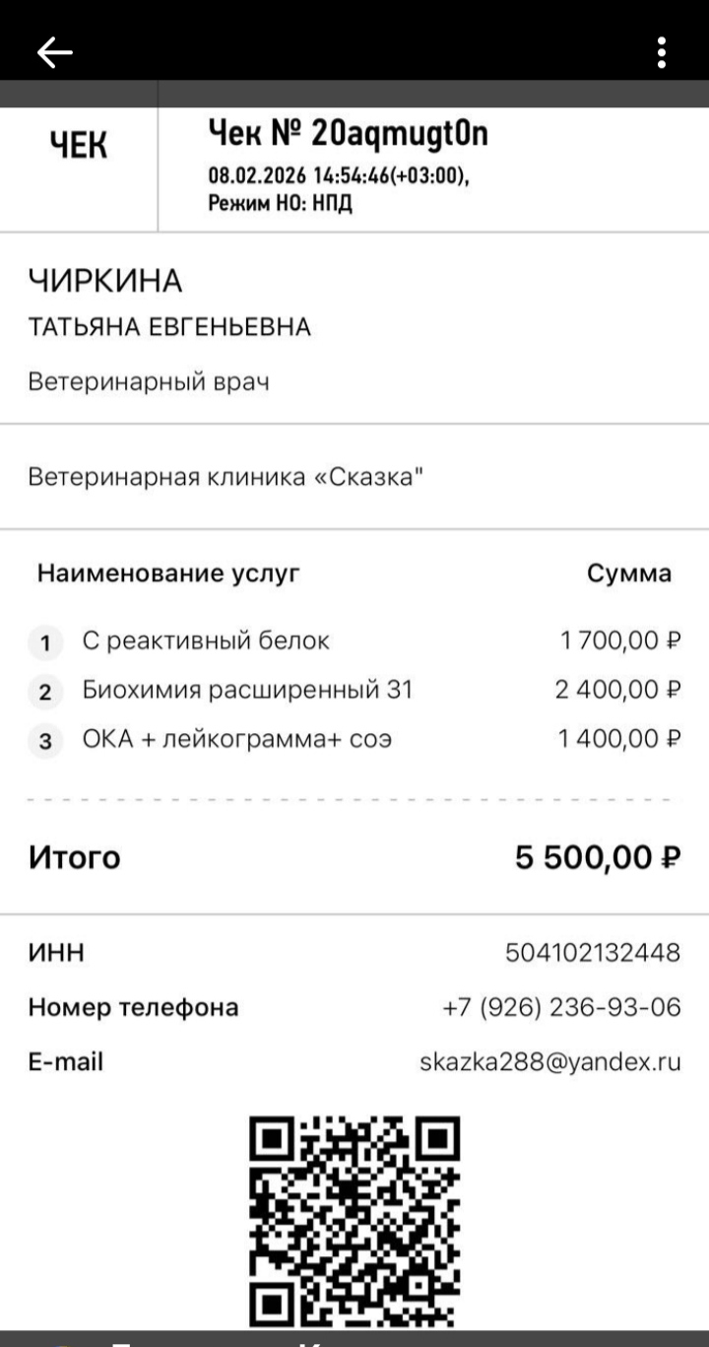Tap the 'Ветеринарная клиника «Сказка"' text
This screenshot has height=1347, width=709.
tap(226, 479)
